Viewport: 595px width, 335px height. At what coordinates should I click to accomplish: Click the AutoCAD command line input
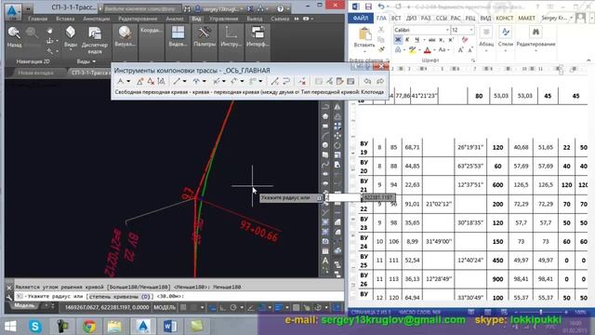[178, 296]
